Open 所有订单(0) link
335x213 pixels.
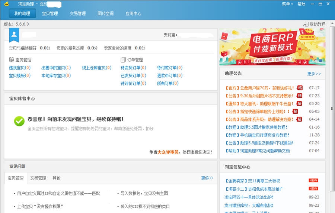[168, 83]
